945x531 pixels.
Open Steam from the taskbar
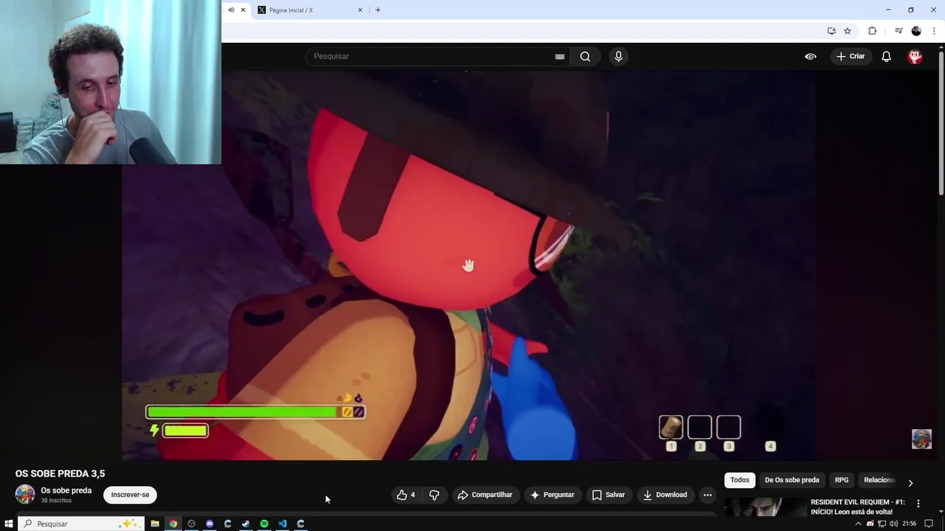tap(246, 524)
